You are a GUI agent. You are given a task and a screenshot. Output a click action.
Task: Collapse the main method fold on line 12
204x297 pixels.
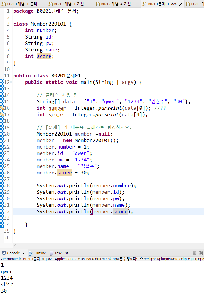[11, 82]
